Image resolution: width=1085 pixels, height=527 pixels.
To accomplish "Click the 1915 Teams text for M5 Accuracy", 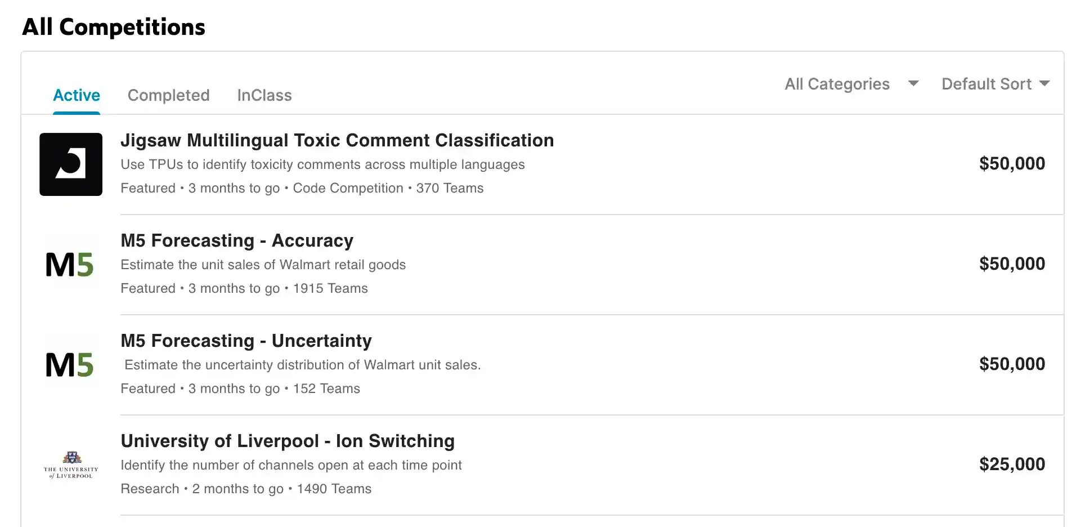I will tap(331, 288).
